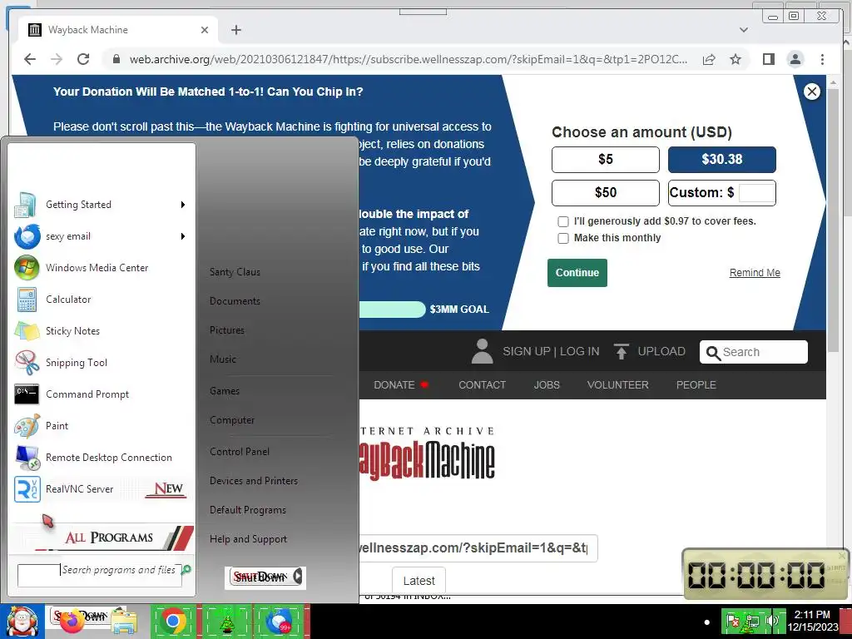This screenshot has height=639, width=852.
Task: Open Thunderbird mail on the taskbar
Action: pyautogui.click(x=280, y=622)
